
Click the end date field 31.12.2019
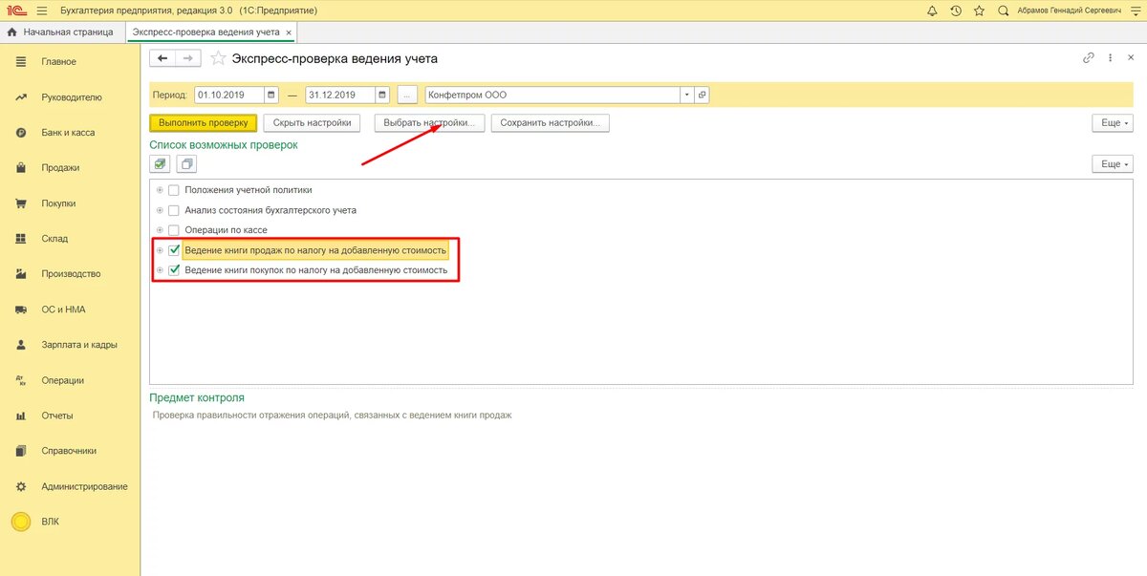[x=339, y=95]
